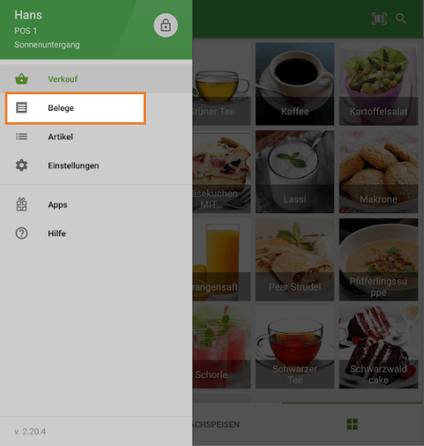The image size is (424, 446).
Task: Click the search magnifier icon
Action: pyautogui.click(x=401, y=19)
